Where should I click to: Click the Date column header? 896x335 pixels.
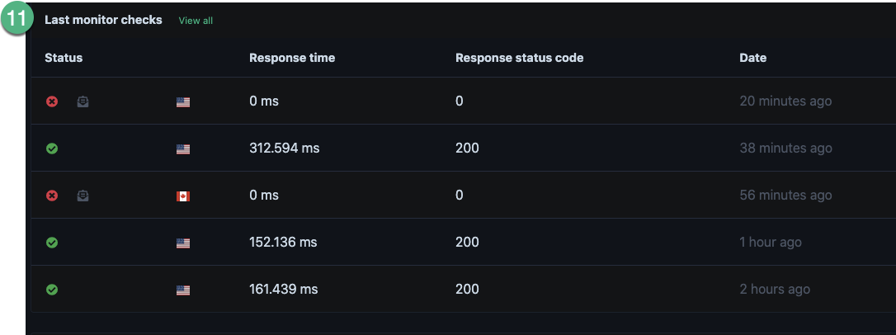tap(752, 58)
